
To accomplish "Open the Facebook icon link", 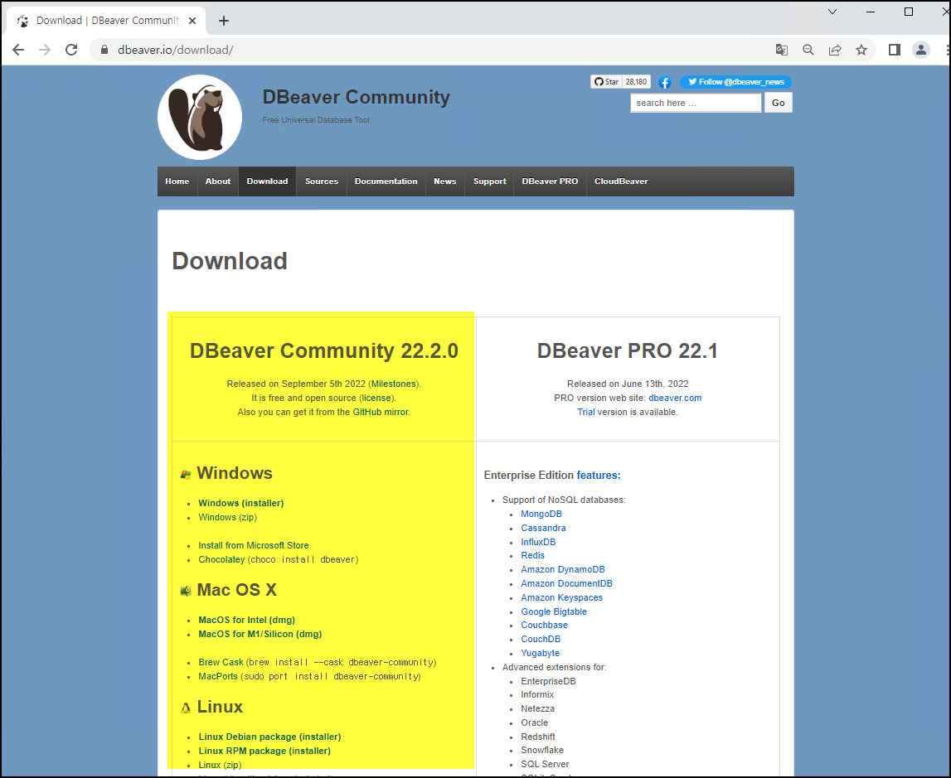I will 665,82.
